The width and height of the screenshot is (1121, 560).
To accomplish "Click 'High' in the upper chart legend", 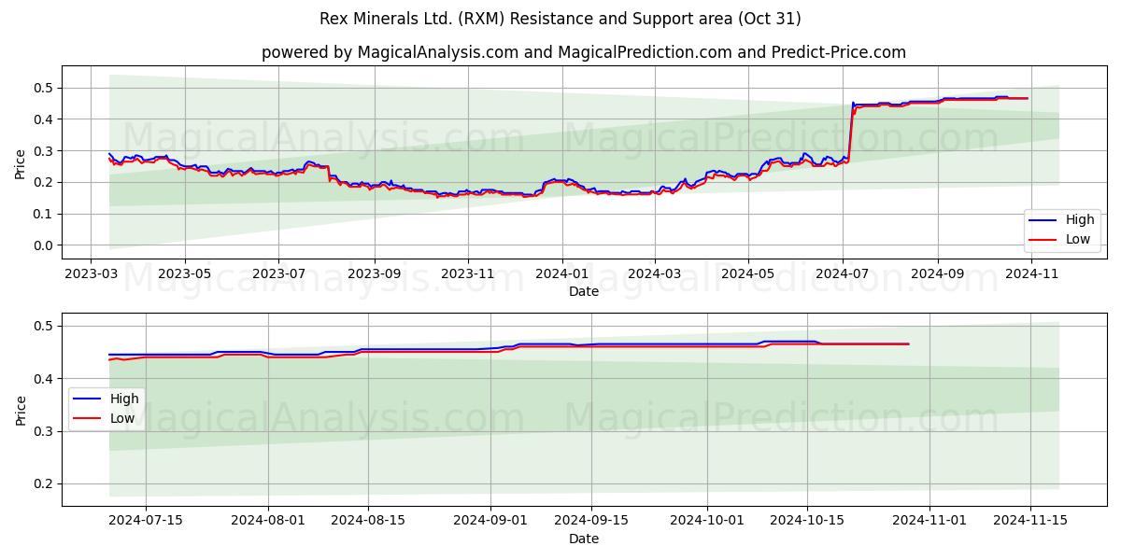I will pos(1080,220).
